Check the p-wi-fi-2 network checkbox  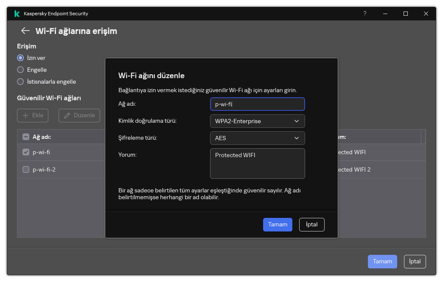[25, 169]
